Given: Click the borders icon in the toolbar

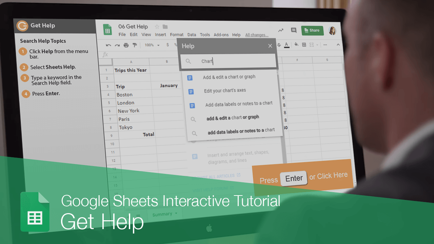Looking at the screenshot, I should [x=303, y=45].
